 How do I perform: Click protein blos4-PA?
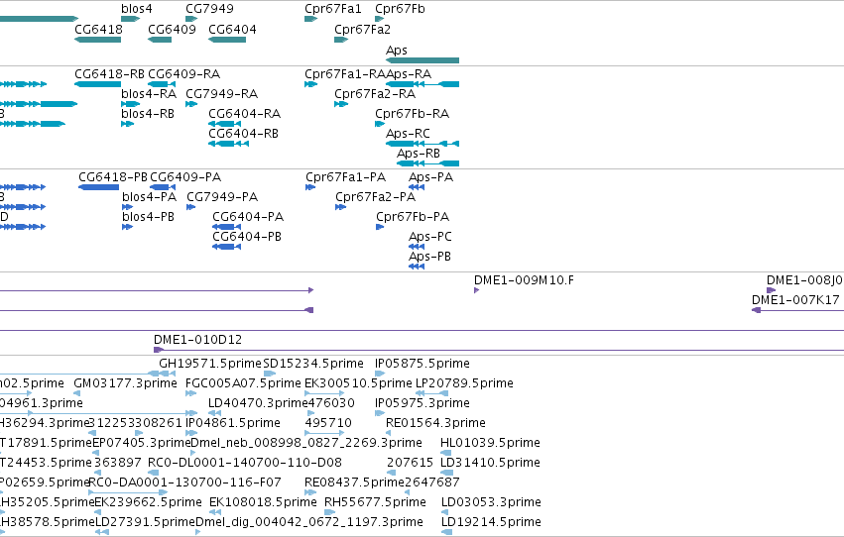(149, 197)
